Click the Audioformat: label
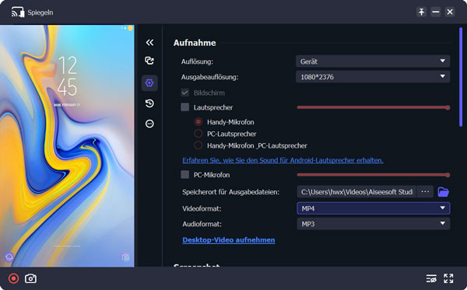The width and height of the screenshot is (467, 290). point(202,224)
